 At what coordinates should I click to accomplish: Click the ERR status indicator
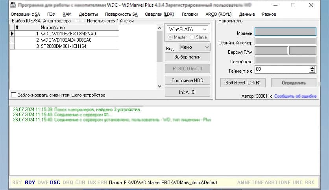[x=102, y=183]
